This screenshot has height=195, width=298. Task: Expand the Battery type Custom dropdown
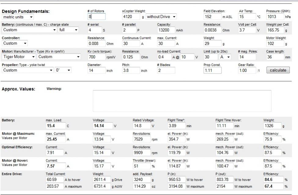[x=29, y=30]
